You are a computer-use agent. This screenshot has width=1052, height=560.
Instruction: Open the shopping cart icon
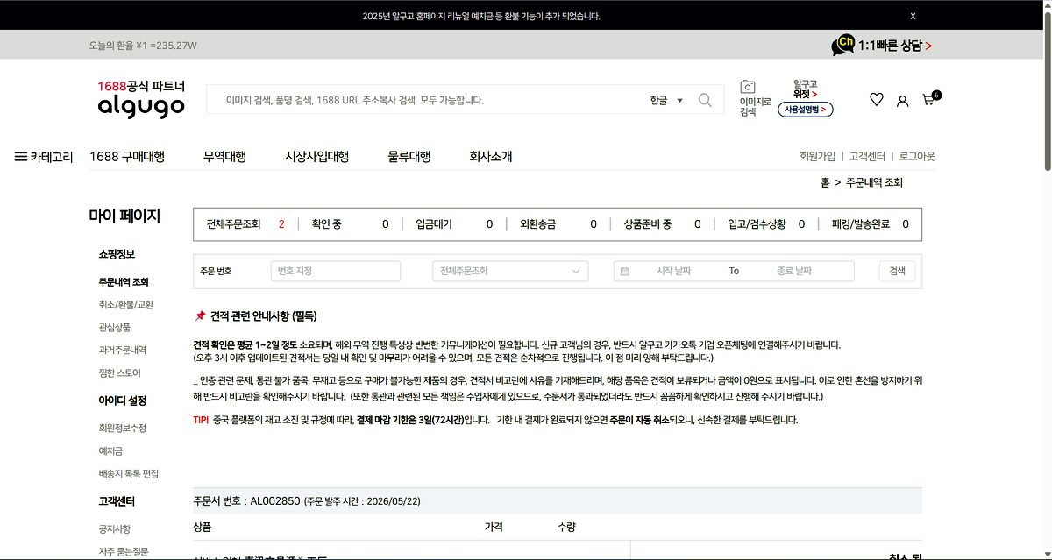[x=928, y=100]
